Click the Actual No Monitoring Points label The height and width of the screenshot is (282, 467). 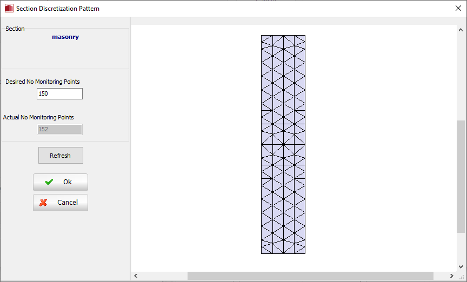click(x=38, y=117)
